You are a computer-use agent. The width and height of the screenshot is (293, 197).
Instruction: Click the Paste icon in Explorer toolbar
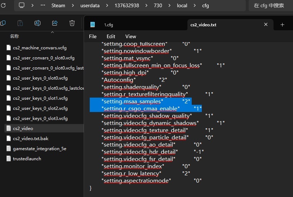click(x=20, y=23)
